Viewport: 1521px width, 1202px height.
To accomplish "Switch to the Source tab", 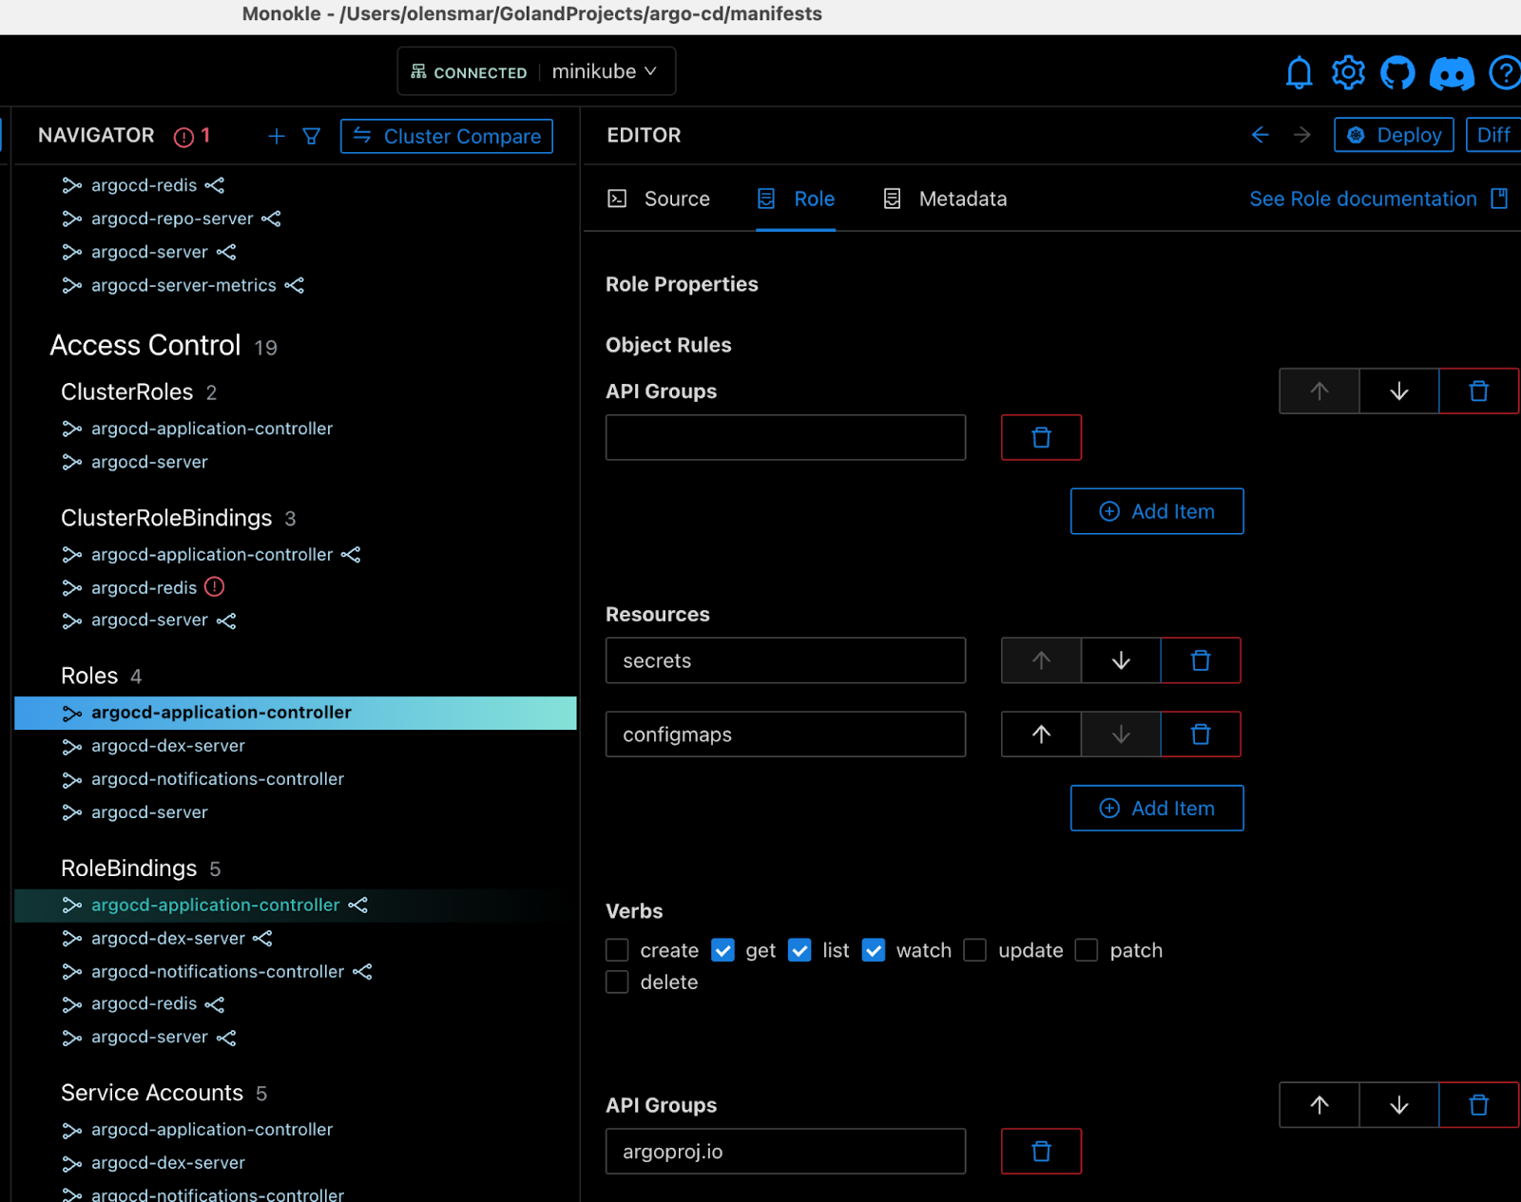I will 660,199.
